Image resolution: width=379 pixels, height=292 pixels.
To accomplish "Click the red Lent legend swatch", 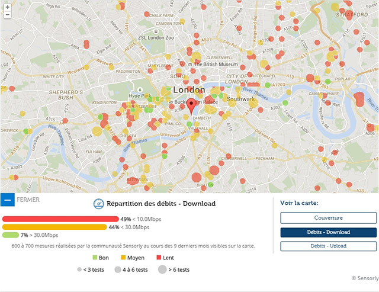I will point(159,258).
